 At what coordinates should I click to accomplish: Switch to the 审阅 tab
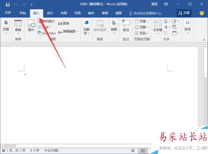pyautogui.click(x=105, y=13)
